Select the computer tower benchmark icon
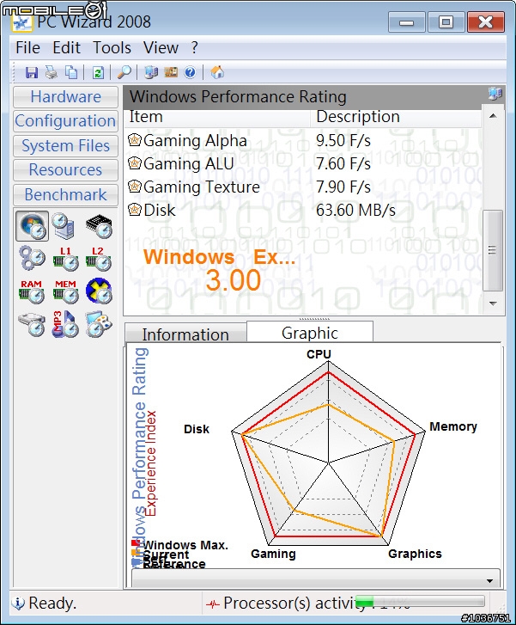The image size is (516, 625). [x=65, y=226]
